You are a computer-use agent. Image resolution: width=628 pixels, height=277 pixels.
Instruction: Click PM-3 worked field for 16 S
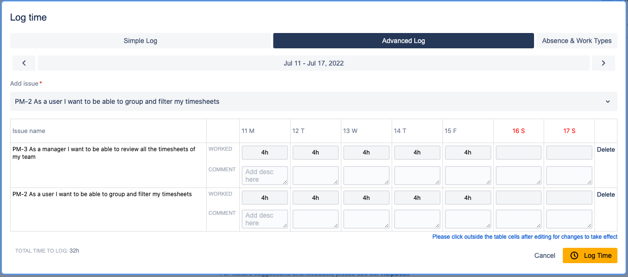(x=519, y=153)
